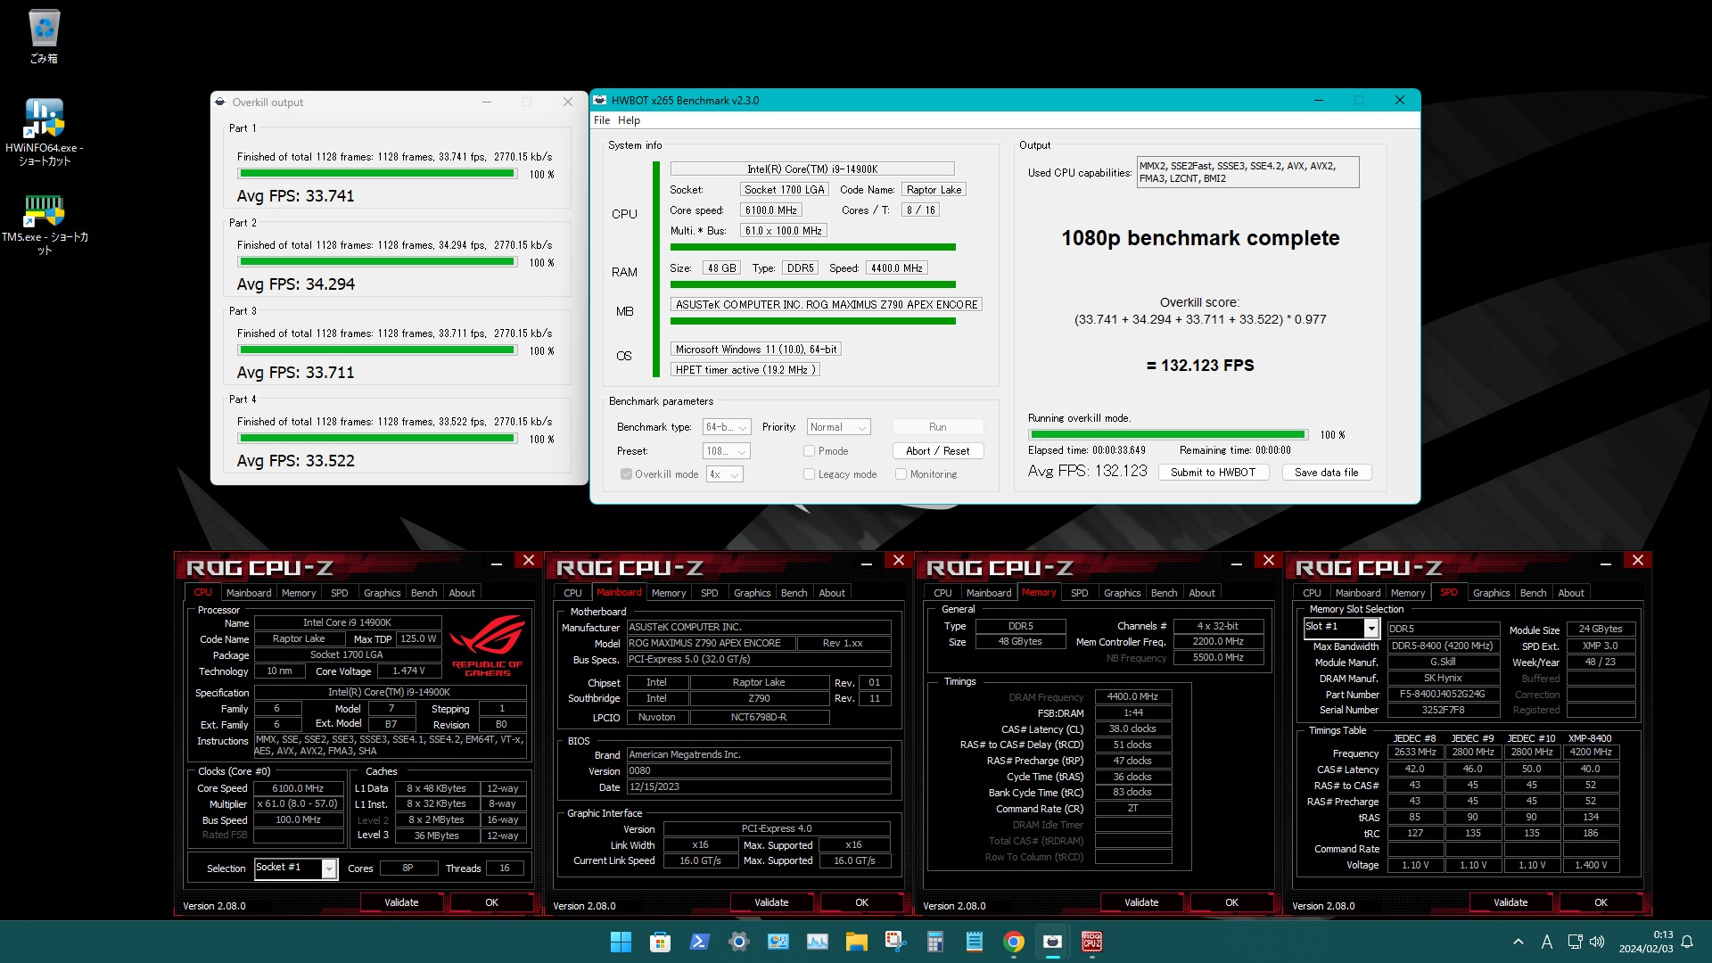
Task: Enable Monitoring checkbox
Action: pyautogui.click(x=901, y=474)
